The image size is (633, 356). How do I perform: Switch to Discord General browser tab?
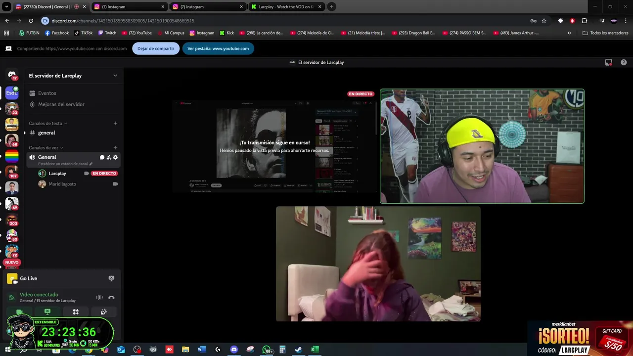(51, 7)
